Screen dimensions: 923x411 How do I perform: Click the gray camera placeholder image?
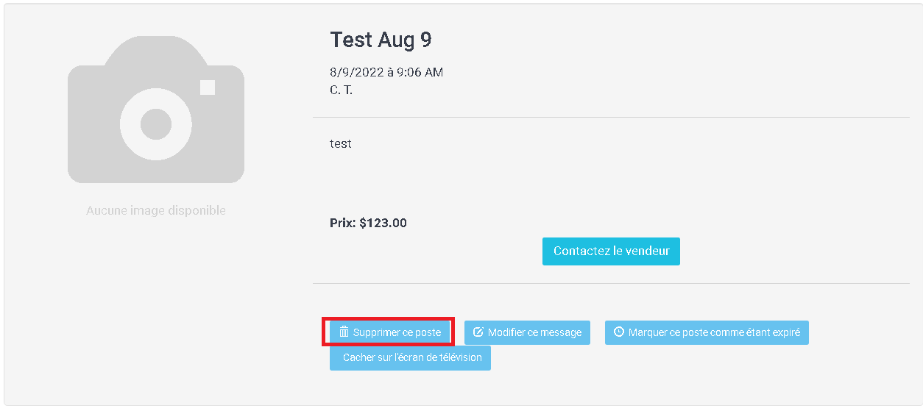pos(156,110)
